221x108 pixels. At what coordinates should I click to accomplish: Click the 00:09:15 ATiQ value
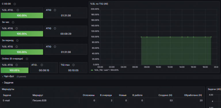coord(44,70)
